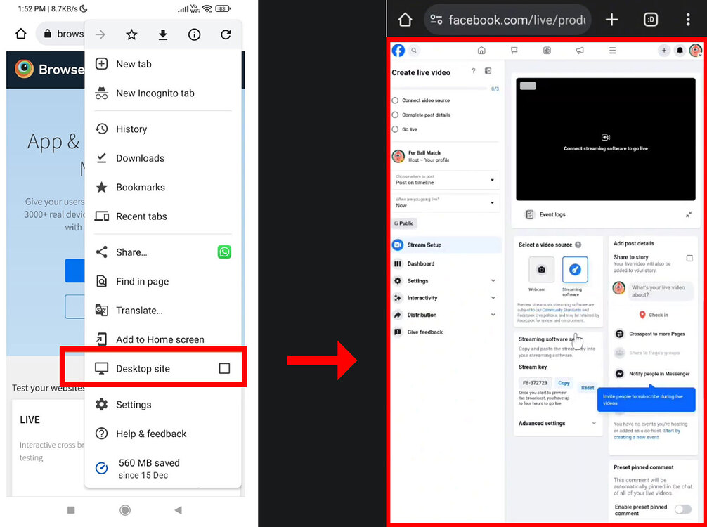Click the download page arrow icon
This screenshot has width=707, height=527.
pyautogui.click(x=163, y=34)
